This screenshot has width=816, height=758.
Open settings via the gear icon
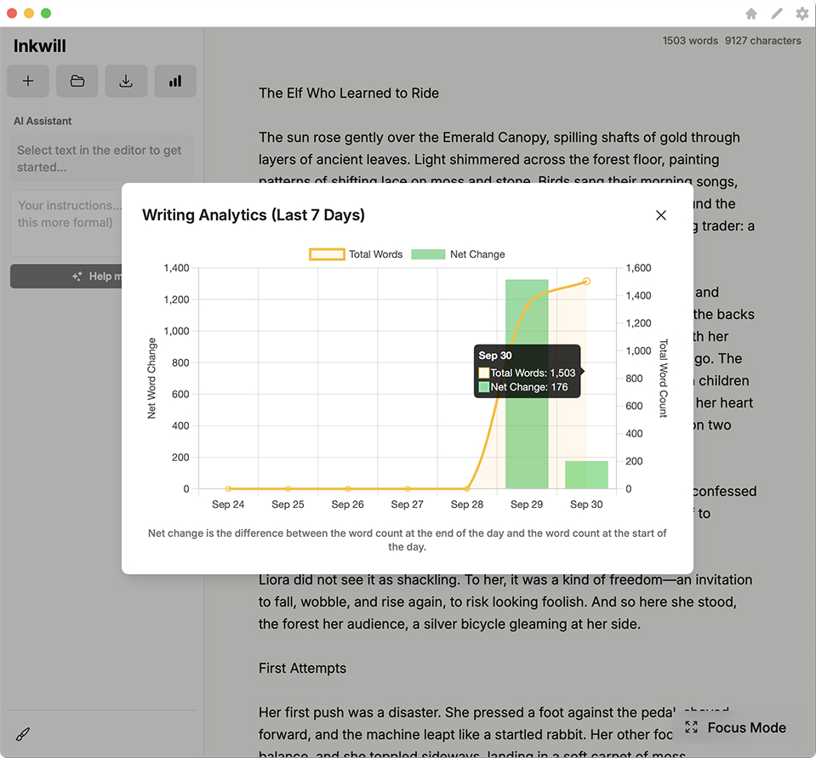click(x=802, y=14)
